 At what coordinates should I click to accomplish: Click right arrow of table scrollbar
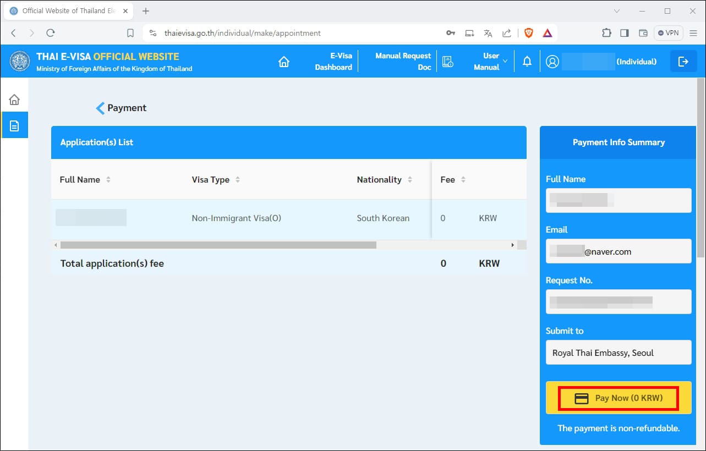[512, 245]
